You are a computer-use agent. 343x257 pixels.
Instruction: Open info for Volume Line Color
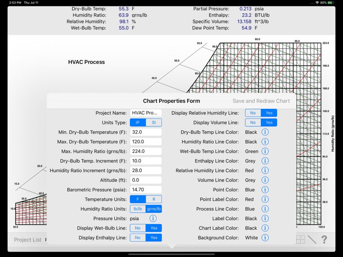pos(265,180)
